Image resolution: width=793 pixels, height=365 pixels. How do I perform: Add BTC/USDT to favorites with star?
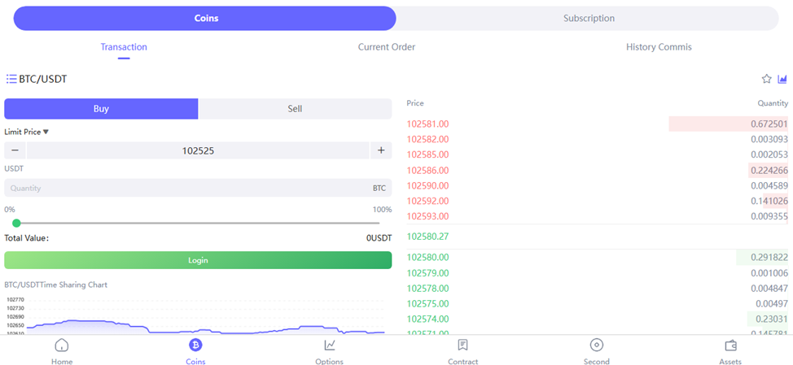766,79
